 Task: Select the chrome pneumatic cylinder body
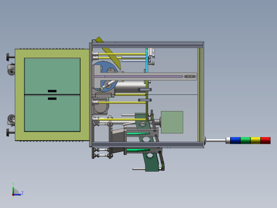click(x=131, y=86)
